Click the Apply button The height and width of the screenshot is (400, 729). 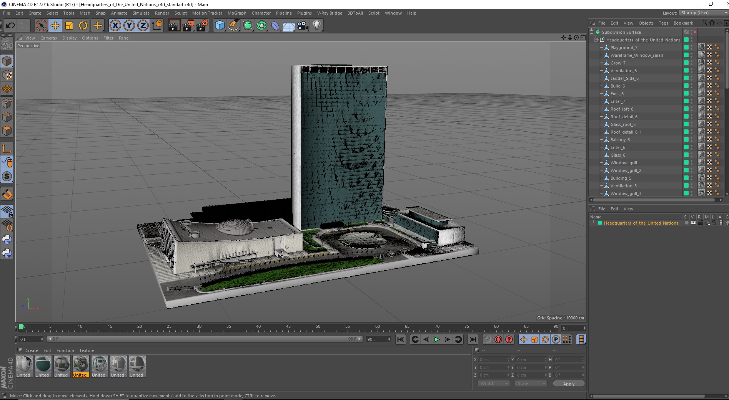pos(569,384)
